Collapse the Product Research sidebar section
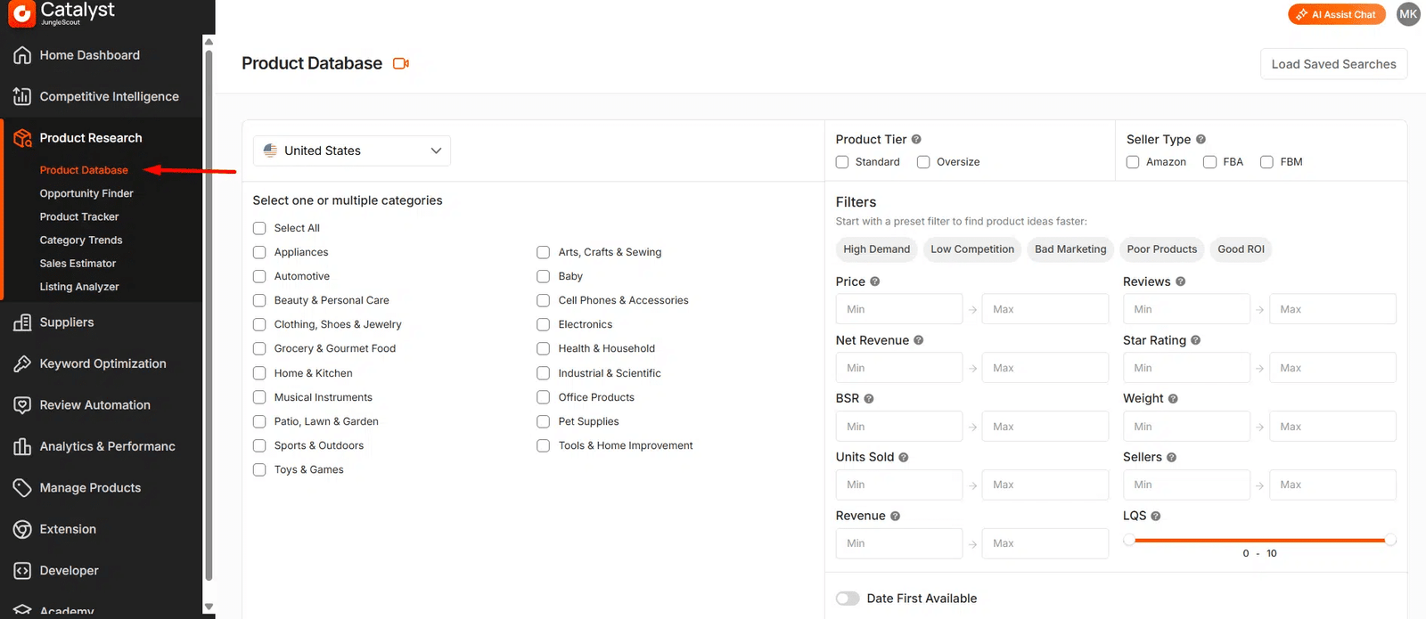 [x=91, y=138]
